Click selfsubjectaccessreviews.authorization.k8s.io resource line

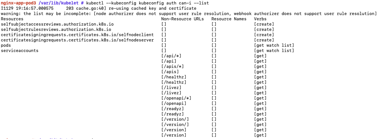[57, 24]
